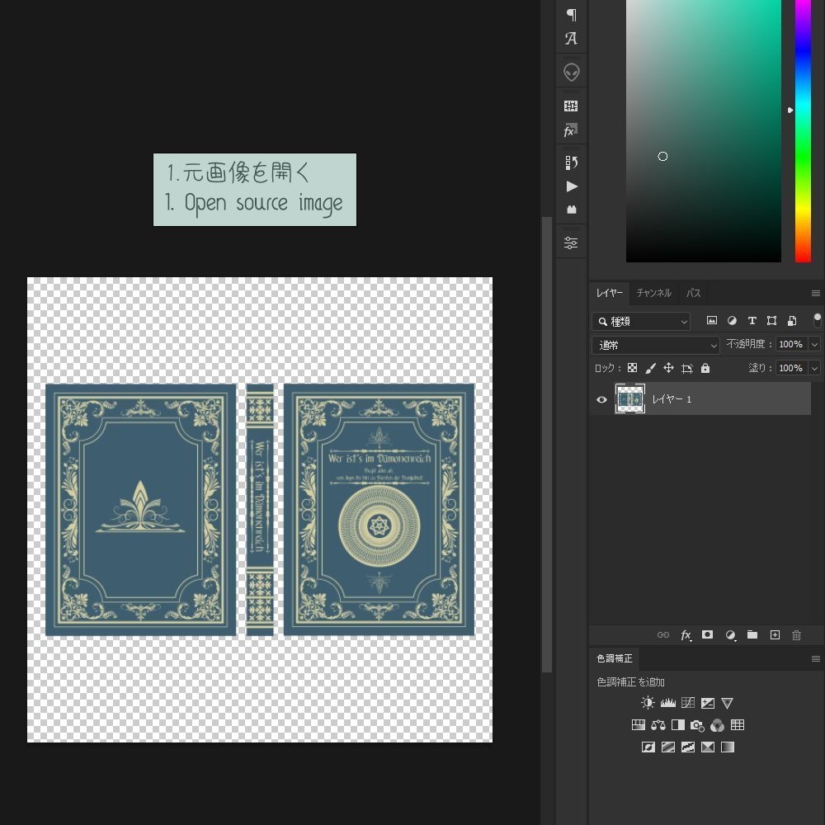Add Threshold adjustment
This screenshot has width=825, height=825.
coord(688,747)
